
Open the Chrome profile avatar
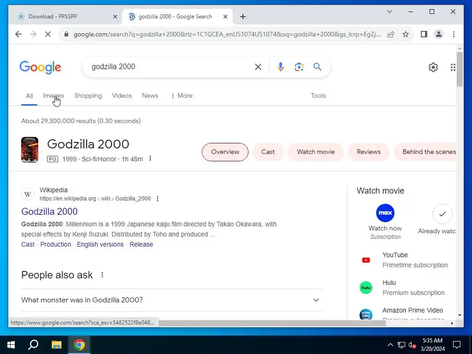439,34
